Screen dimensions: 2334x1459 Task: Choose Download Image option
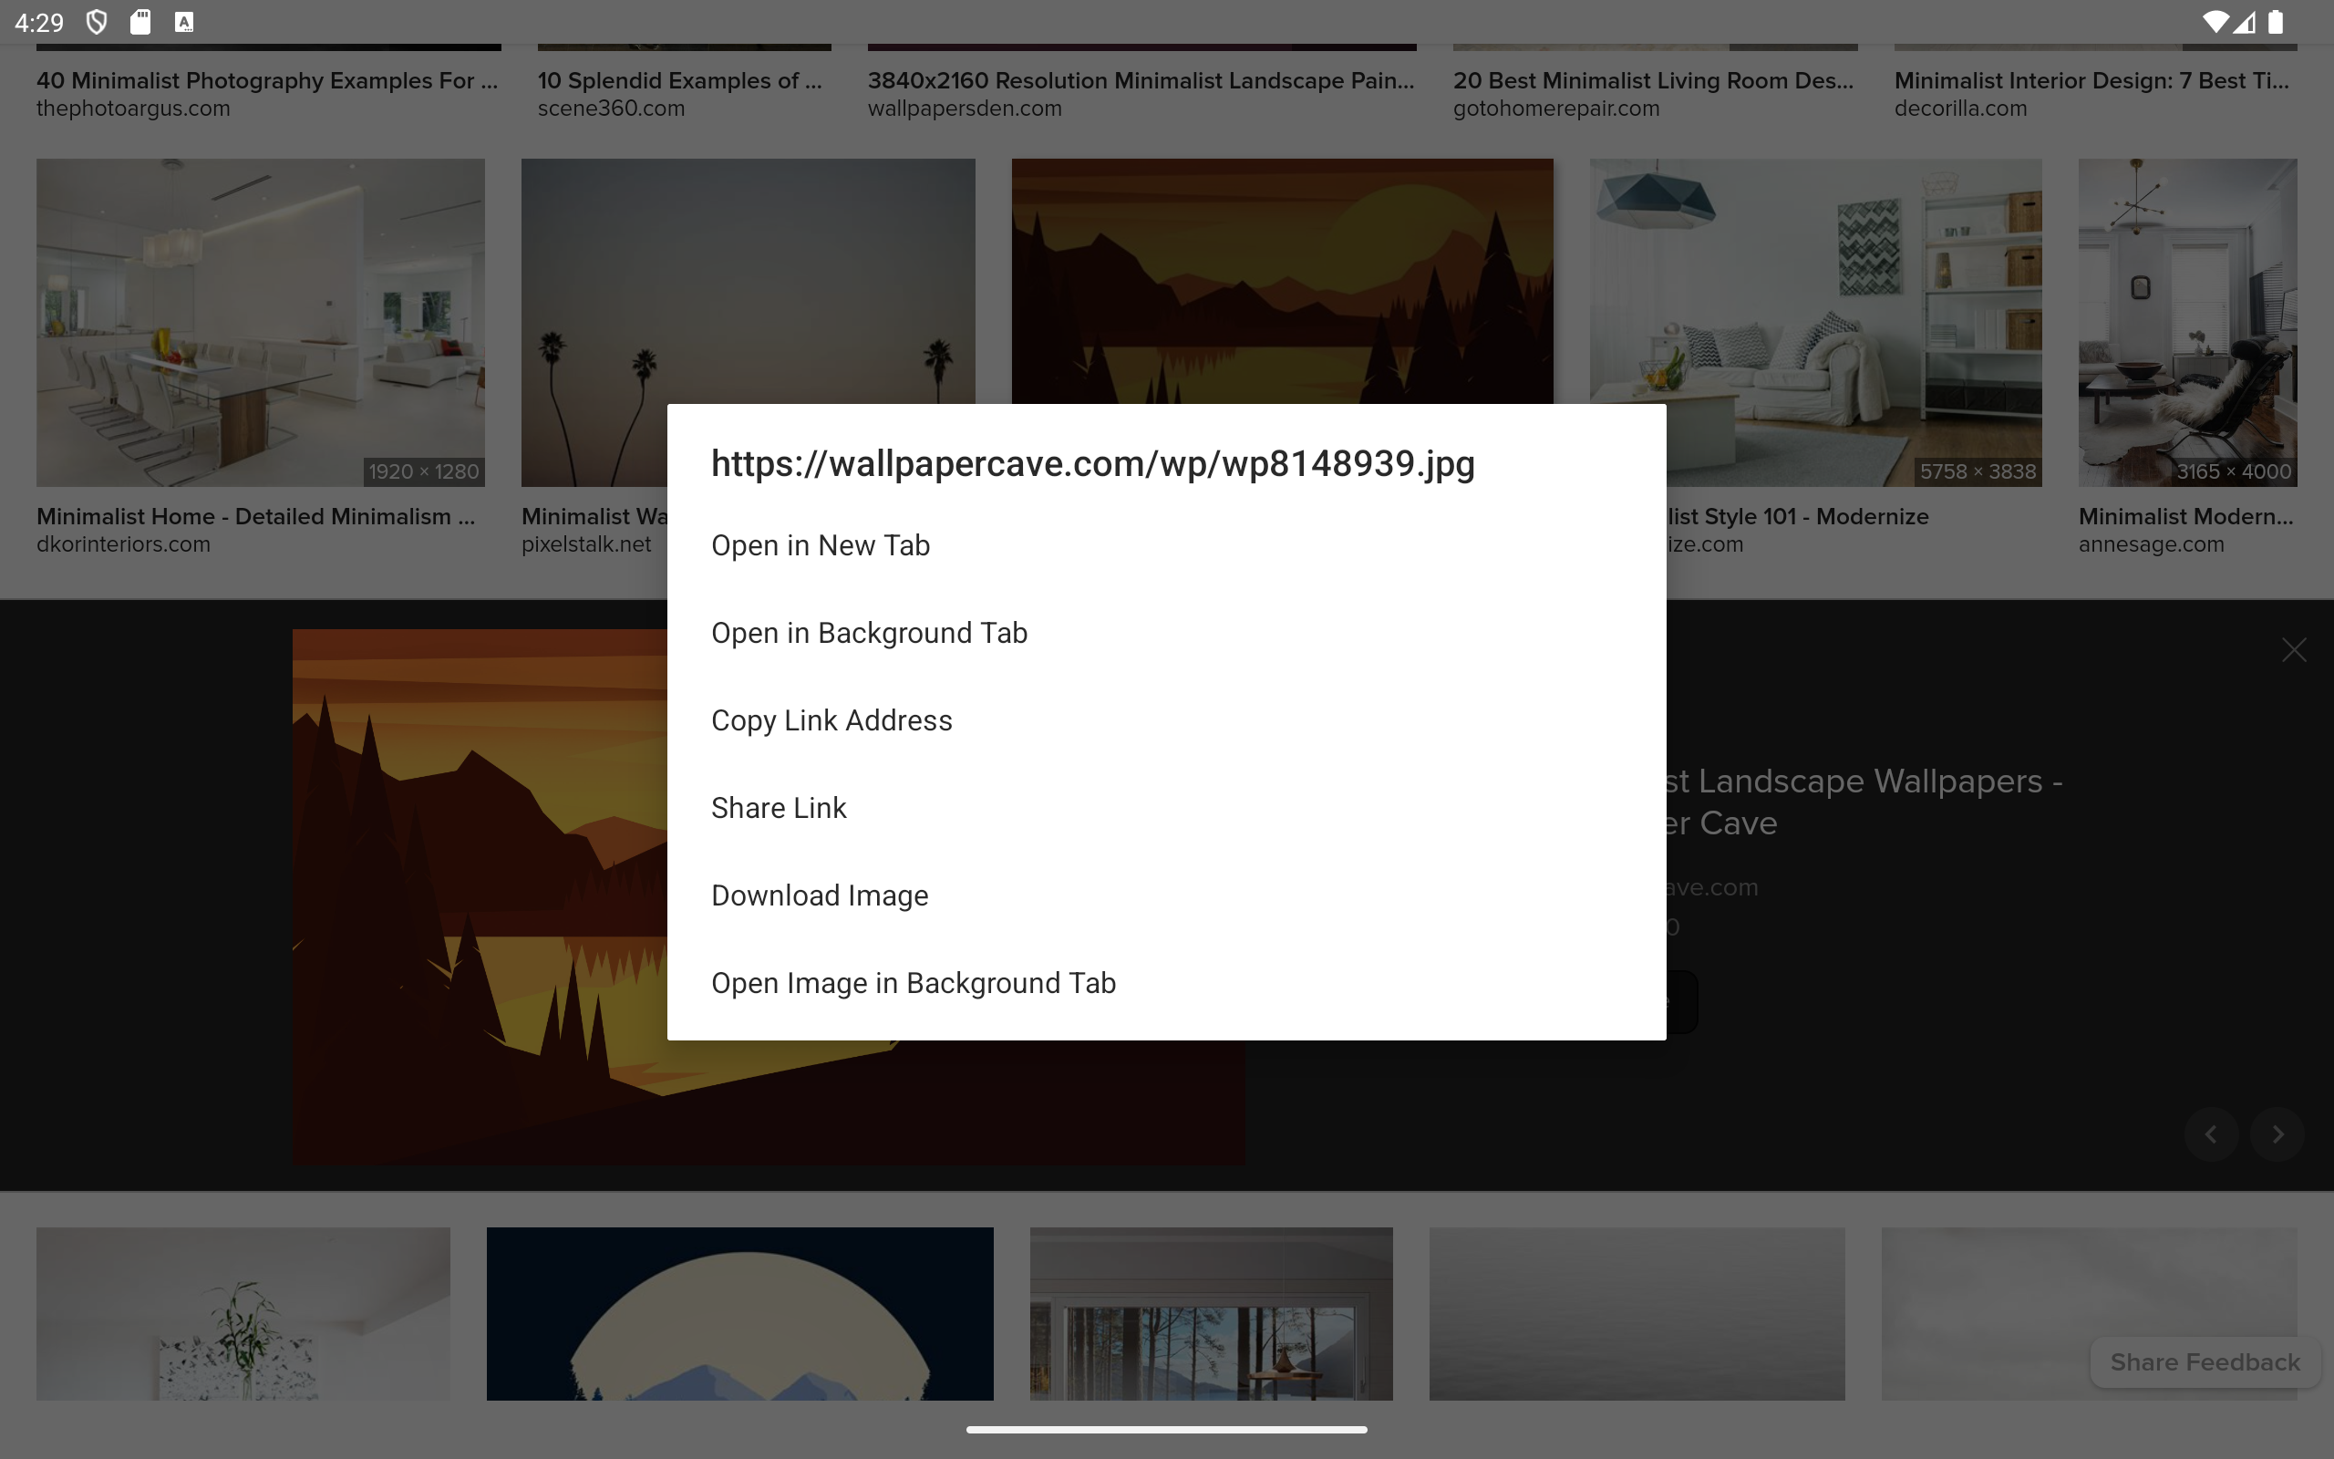click(819, 895)
